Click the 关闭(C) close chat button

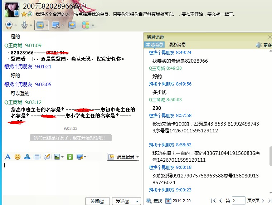coord(97,201)
